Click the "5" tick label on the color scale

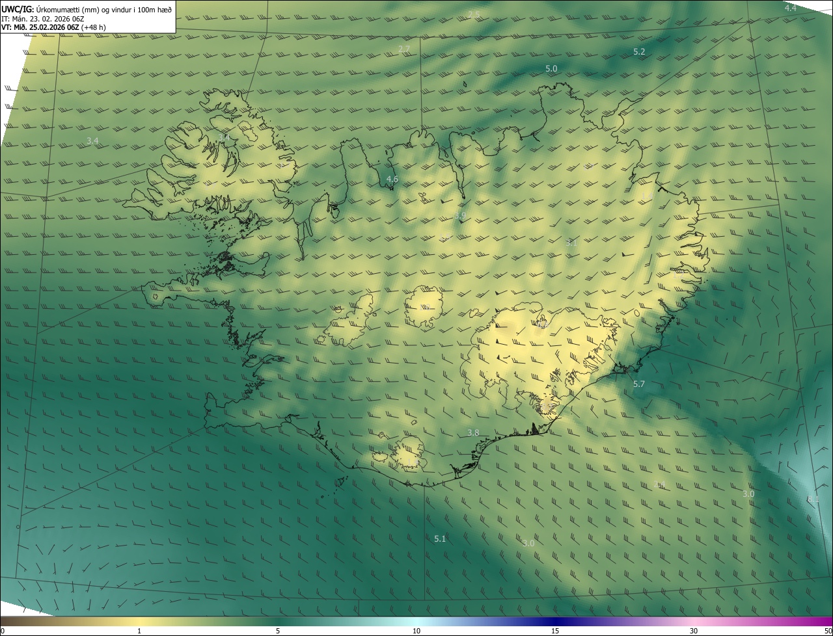(278, 631)
